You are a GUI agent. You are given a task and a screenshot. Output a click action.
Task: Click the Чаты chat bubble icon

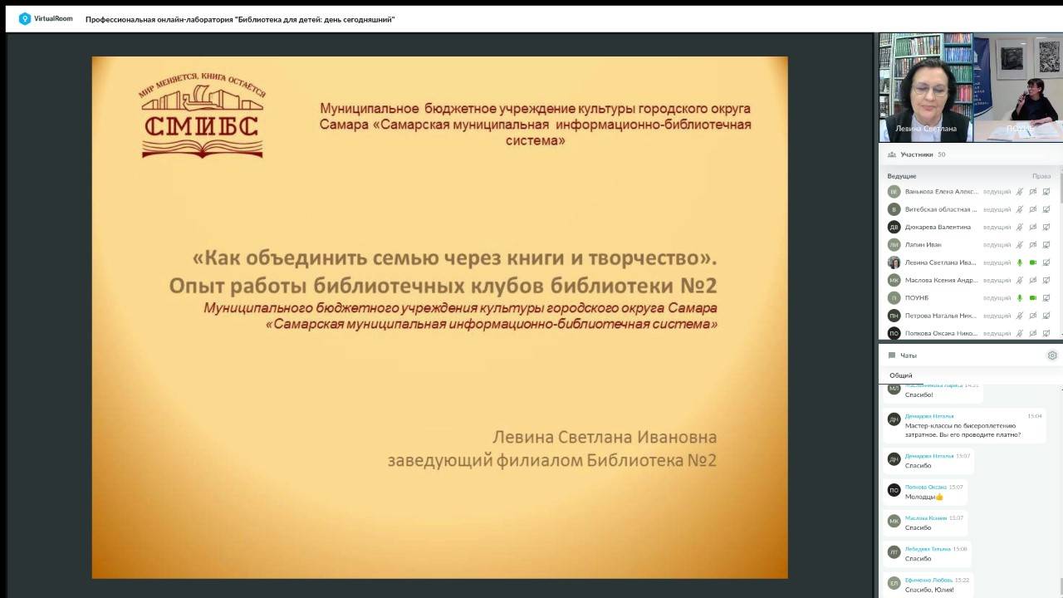click(892, 355)
